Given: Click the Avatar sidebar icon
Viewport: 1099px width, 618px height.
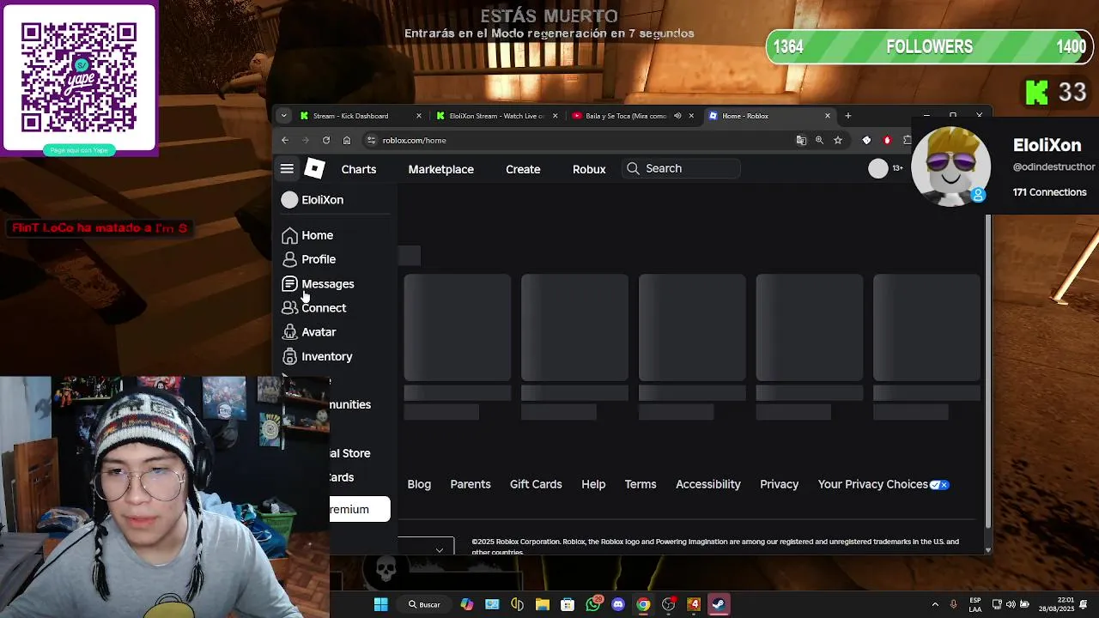Looking at the screenshot, I should tap(289, 331).
